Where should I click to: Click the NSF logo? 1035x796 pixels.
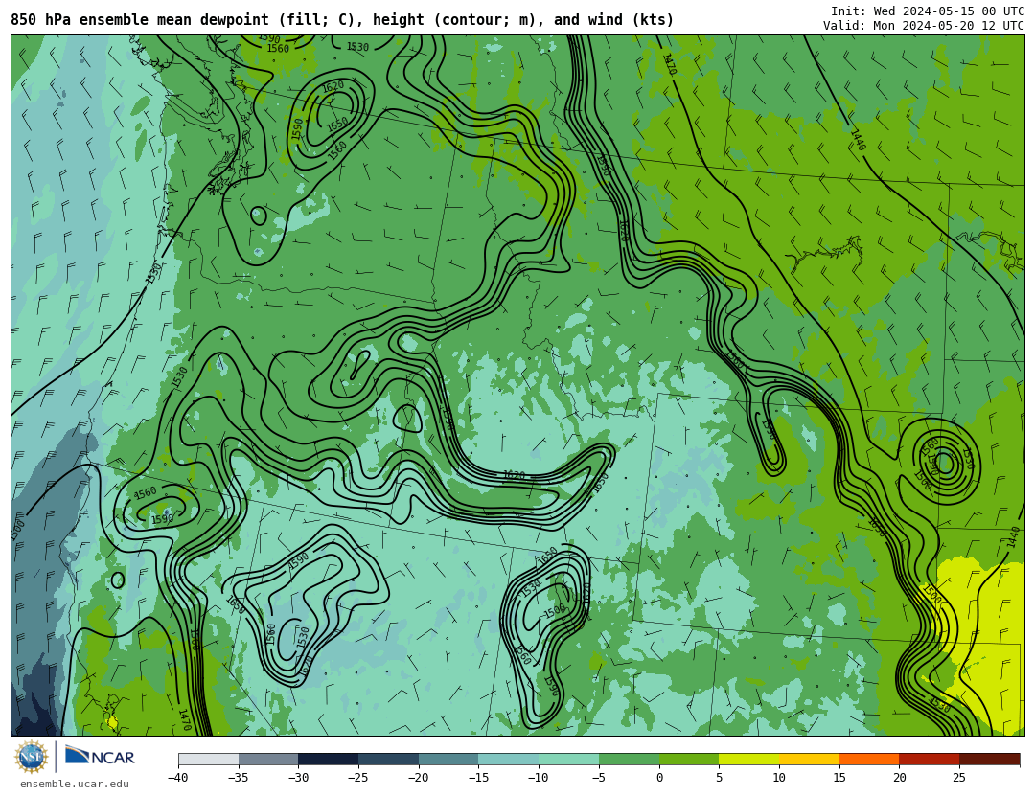coord(32,757)
